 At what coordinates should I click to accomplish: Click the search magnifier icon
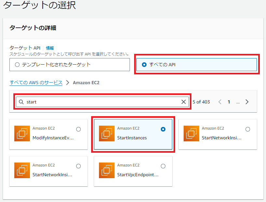21,102
